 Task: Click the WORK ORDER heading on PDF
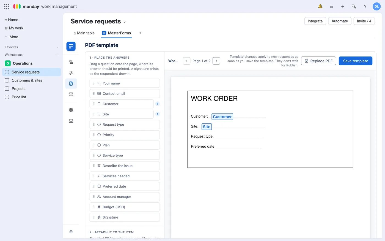coord(214,99)
